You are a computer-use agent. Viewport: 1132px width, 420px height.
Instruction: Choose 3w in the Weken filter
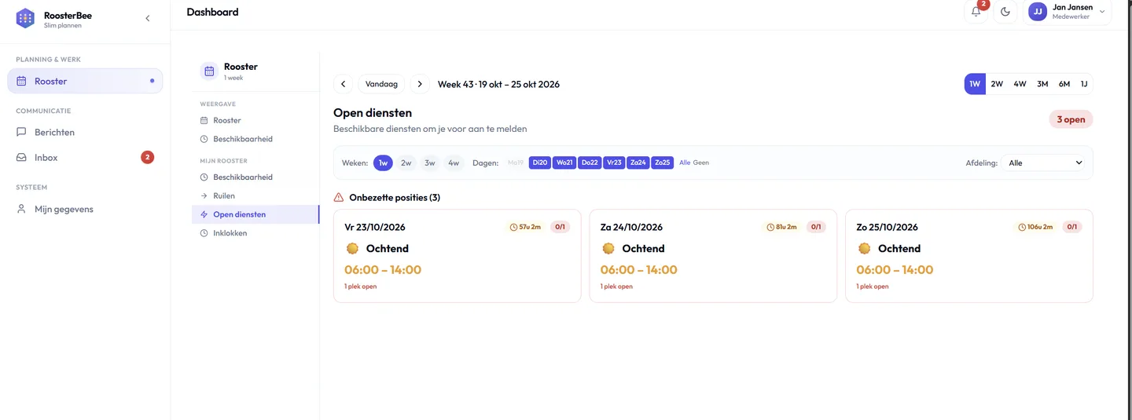click(430, 163)
